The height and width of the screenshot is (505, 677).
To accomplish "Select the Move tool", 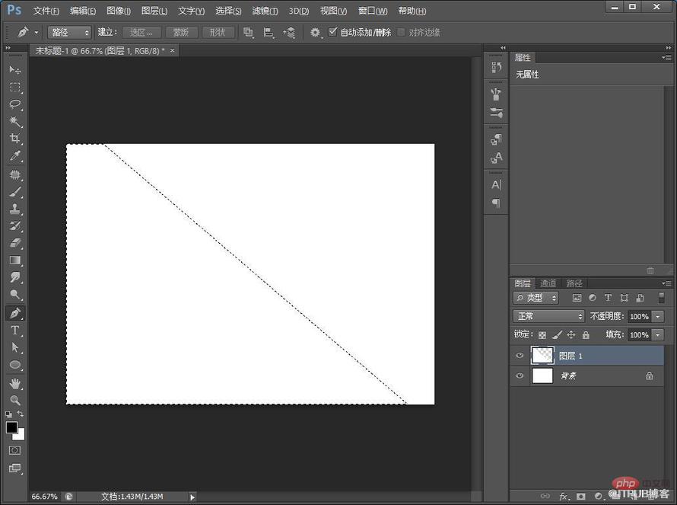I will click(x=14, y=69).
